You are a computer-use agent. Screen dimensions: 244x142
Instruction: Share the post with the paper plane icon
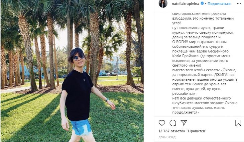[x=184, y=123]
